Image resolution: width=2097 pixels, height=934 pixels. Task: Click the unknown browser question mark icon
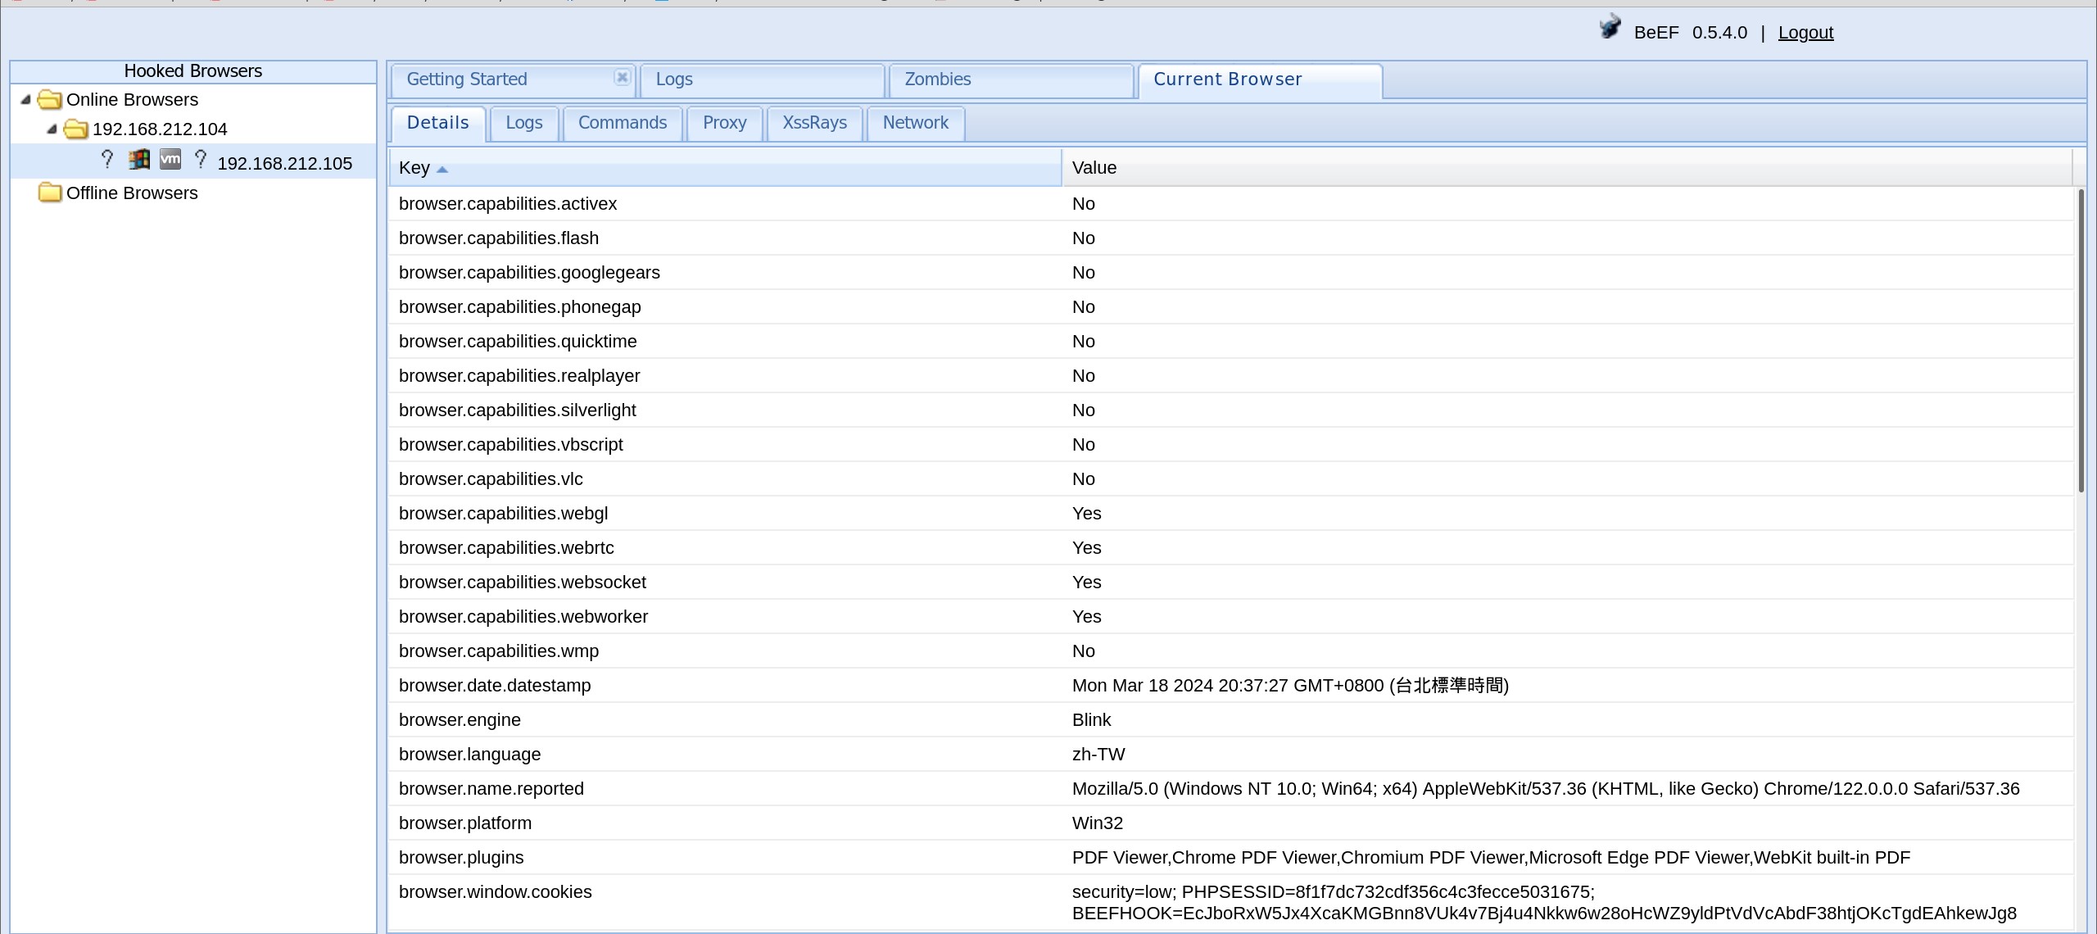pyautogui.click(x=107, y=160)
